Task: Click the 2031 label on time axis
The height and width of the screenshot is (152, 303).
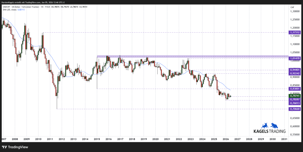Action: 284,139
